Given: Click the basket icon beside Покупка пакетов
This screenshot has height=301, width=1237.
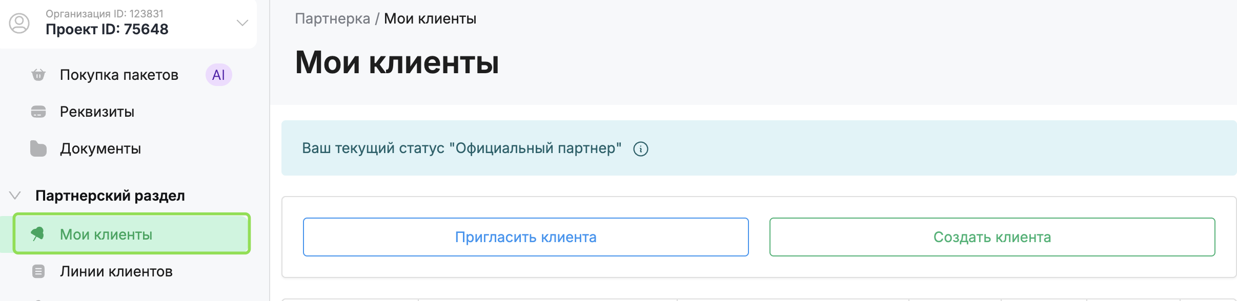Looking at the screenshot, I should click(x=38, y=75).
